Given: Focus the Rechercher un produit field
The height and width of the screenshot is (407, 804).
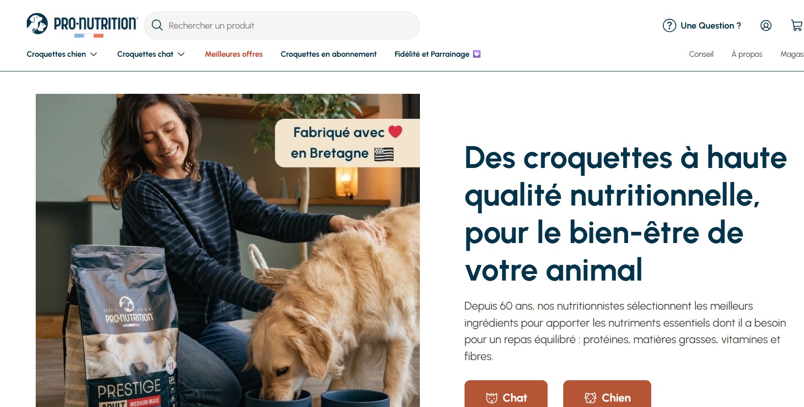Looking at the screenshot, I should (282, 25).
